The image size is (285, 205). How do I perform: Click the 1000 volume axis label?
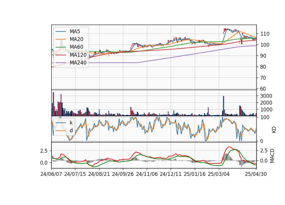tap(266, 110)
